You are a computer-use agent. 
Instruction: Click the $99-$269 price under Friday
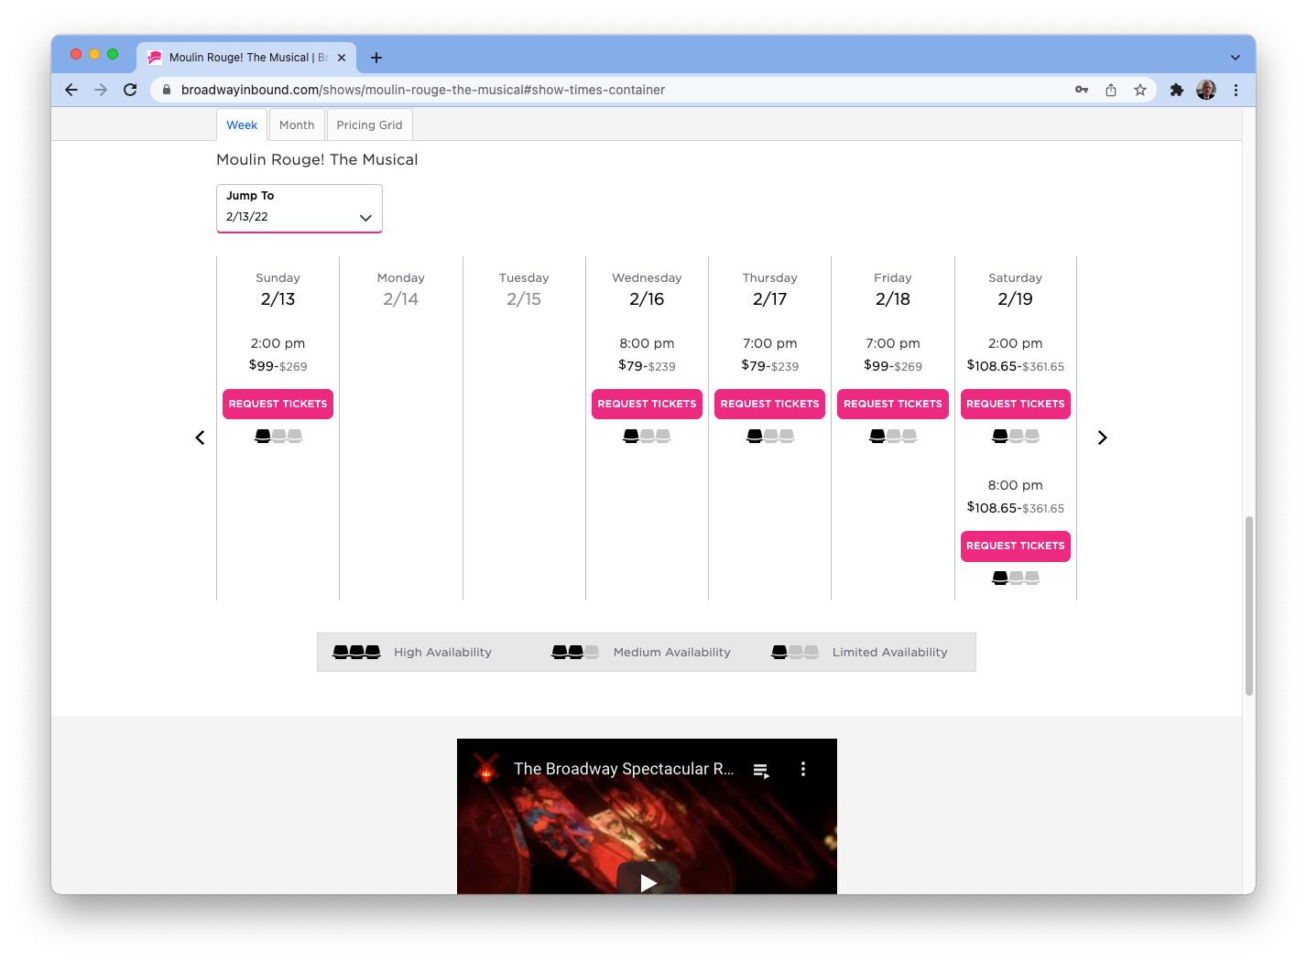(x=893, y=366)
